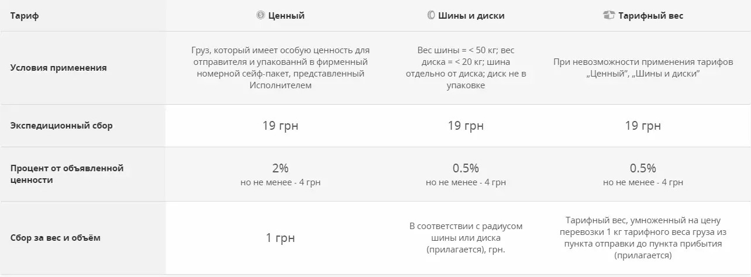The width and height of the screenshot is (751, 277).
Task: Click the 0.5% value under Шины и диски
Action: point(466,168)
